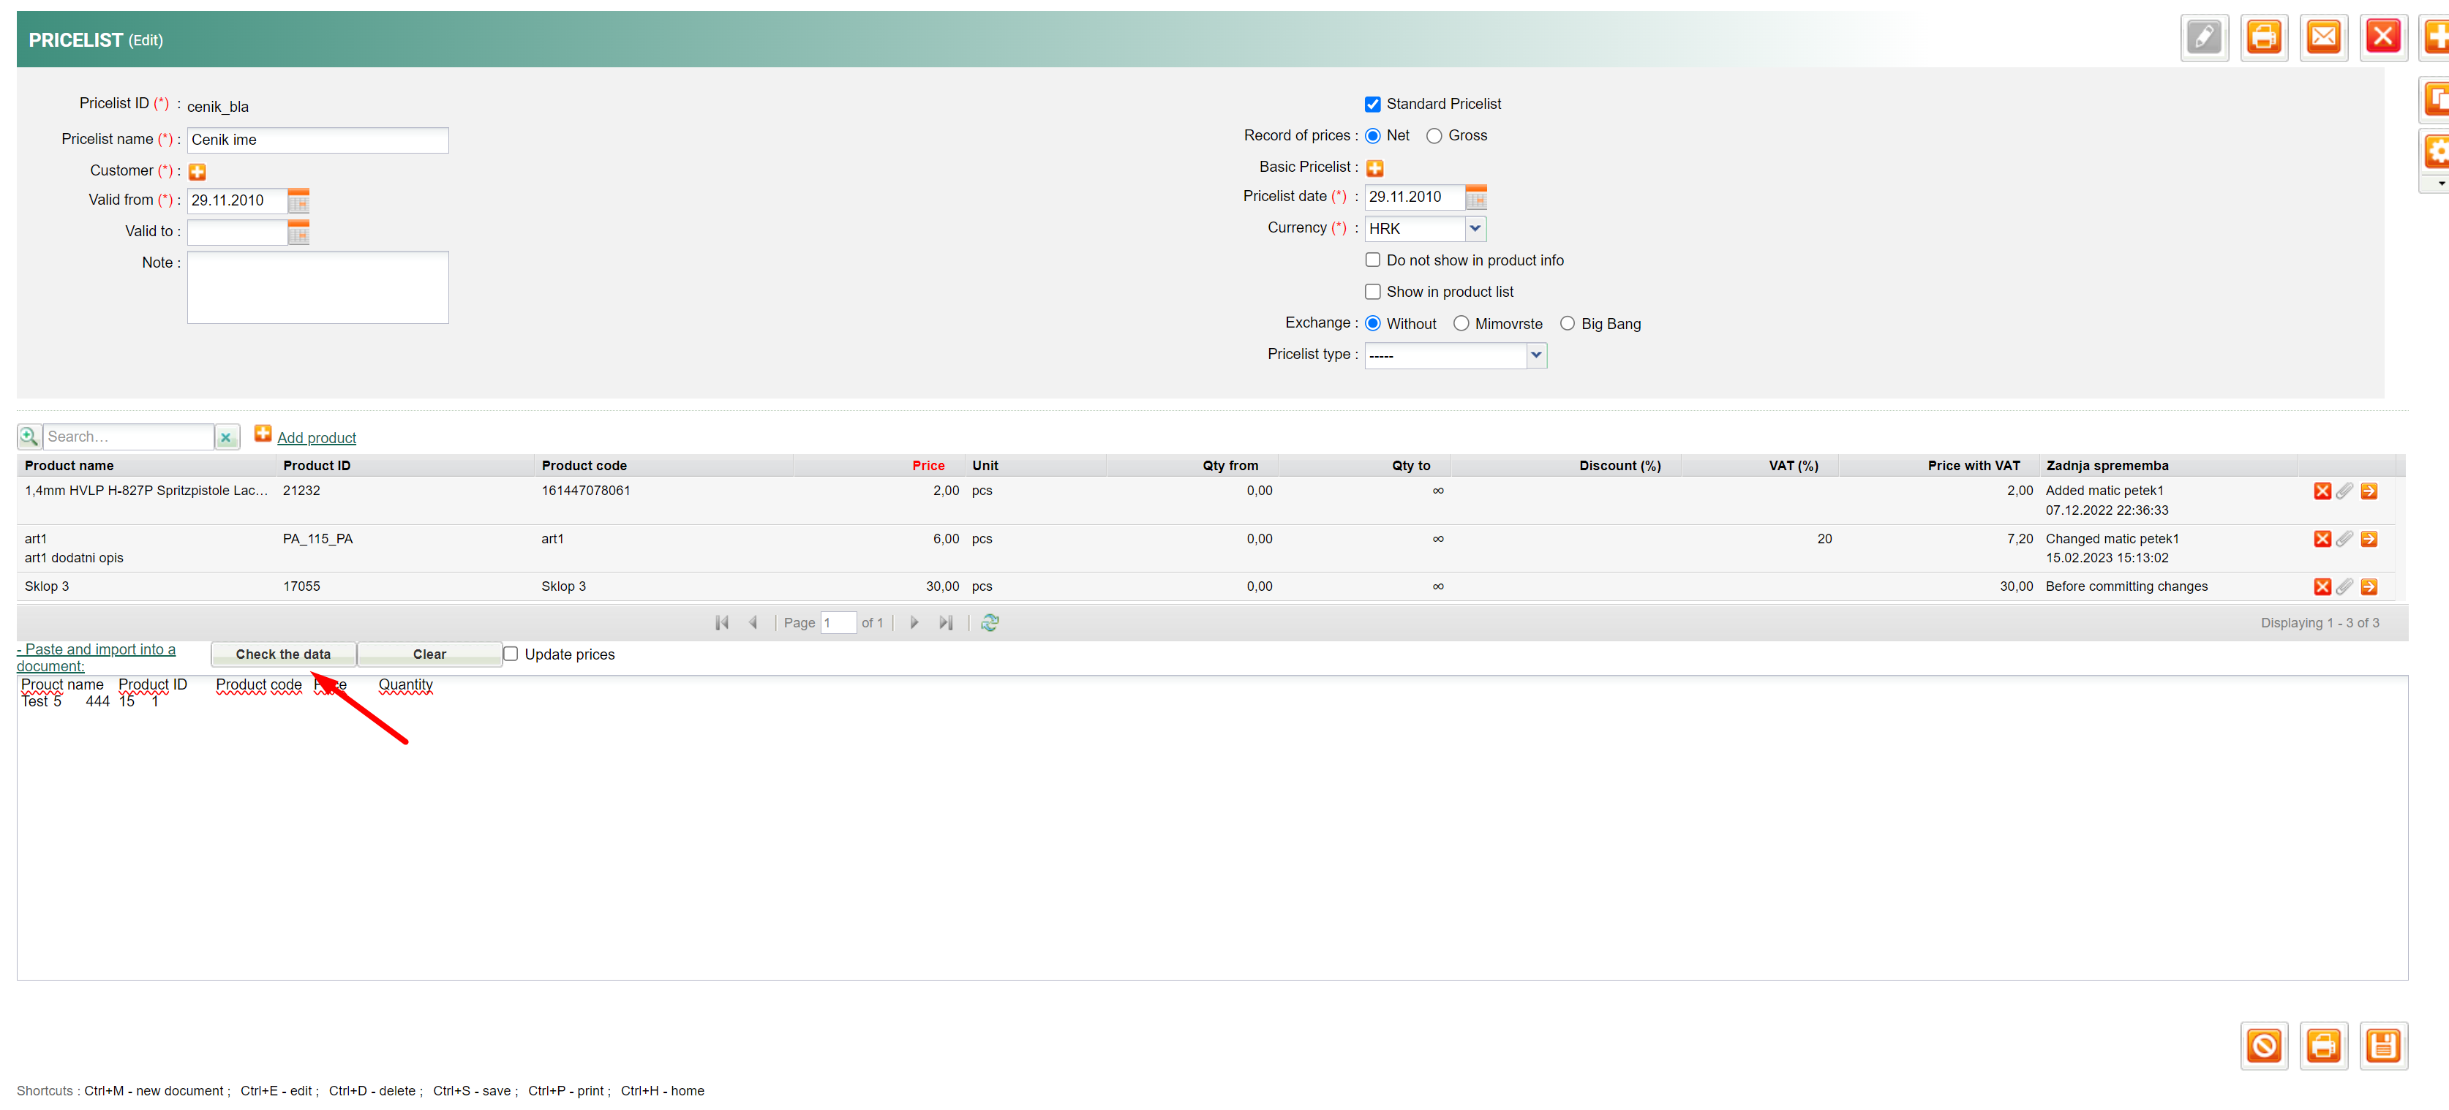Click the print icon in top toolbar
Screen dimensions: 2449x1110
point(2264,38)
